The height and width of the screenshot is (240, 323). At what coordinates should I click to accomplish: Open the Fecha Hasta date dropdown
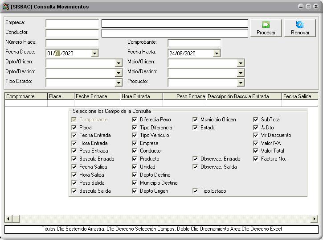coord(217,53)
